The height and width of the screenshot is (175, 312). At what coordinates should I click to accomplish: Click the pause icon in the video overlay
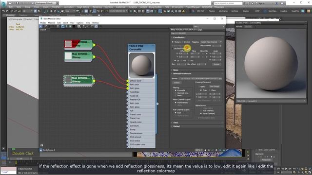(x=41, y=145)
